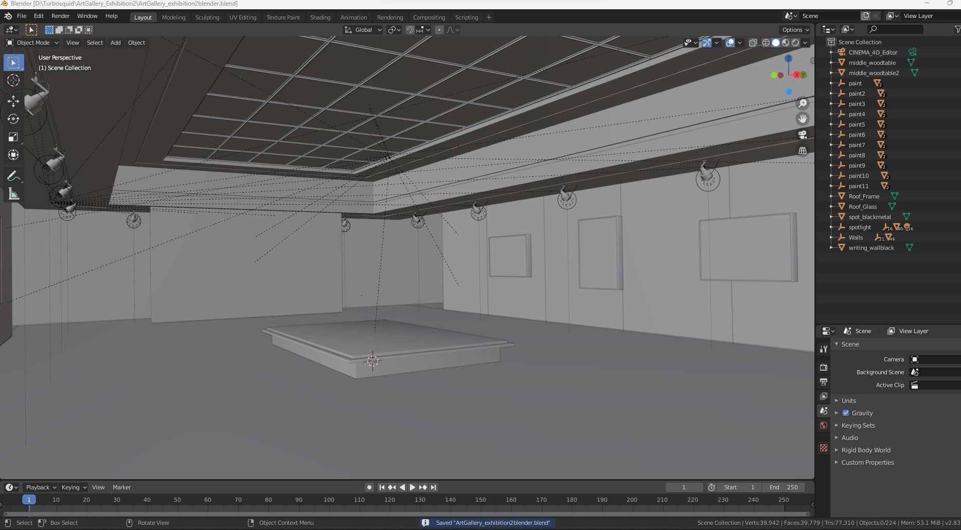This screenshot has height=530, width=961.
Task: Open the viewport Add menu
Action: click(115, 43)
